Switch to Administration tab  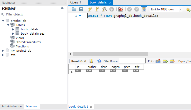click(x=12, y=106)
